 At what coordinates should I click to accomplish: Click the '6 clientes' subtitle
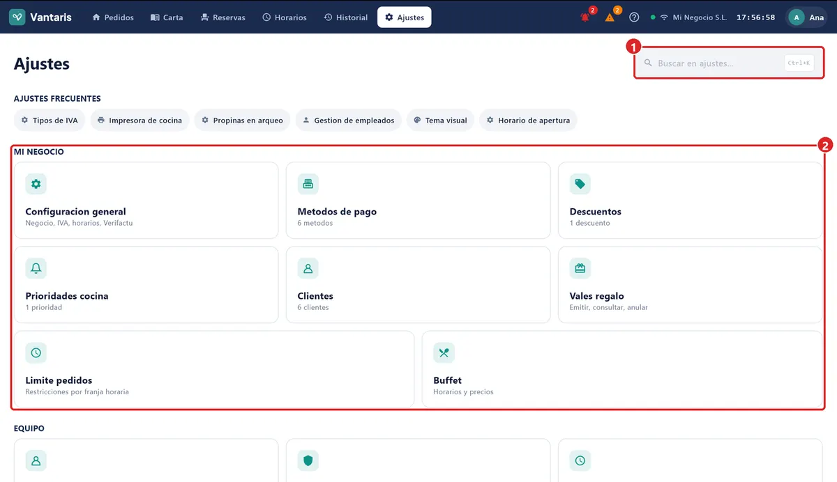pyautogui.click(x=313, y=308)
